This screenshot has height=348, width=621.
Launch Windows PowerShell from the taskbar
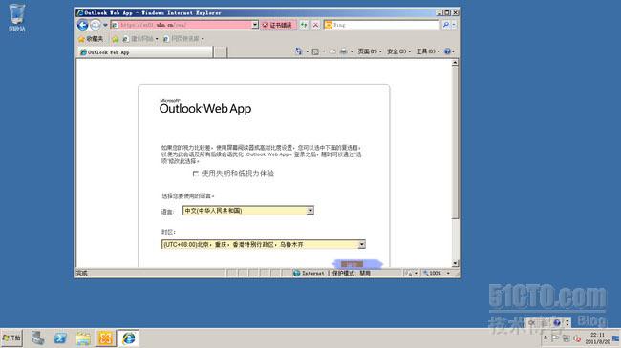point(60,338)
